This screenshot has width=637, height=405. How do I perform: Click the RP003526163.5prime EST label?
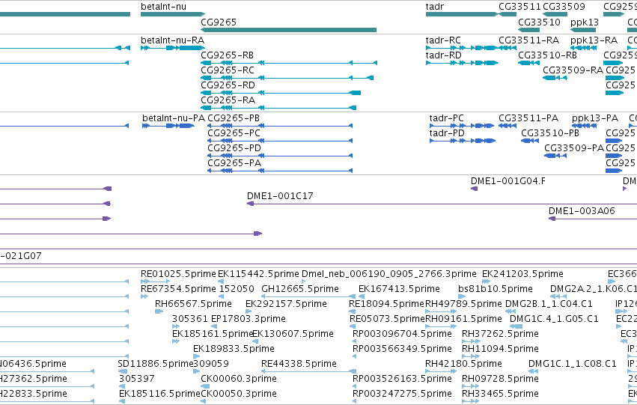[x=402, y=379]
